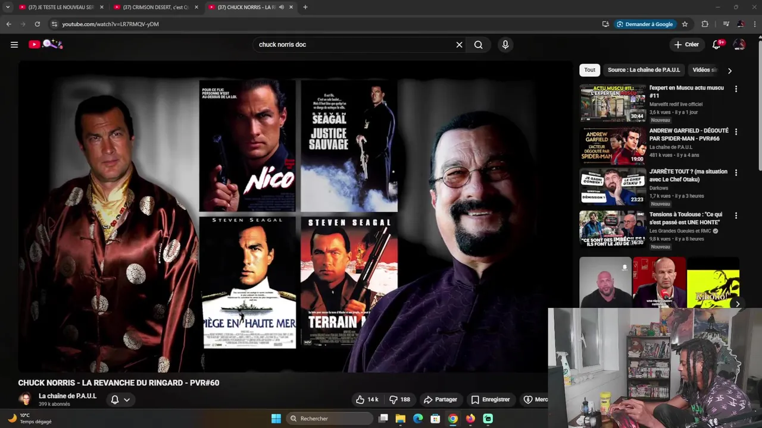Go to the YouTube home logo
The width and height of the screenshot is (762, 428).
click(x=46, y=44)
